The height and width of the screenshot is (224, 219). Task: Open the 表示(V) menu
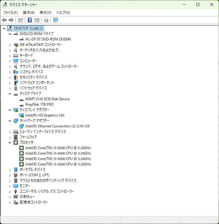45,13
